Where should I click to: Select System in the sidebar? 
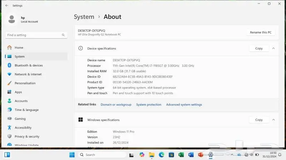click(x=36, y=57)
